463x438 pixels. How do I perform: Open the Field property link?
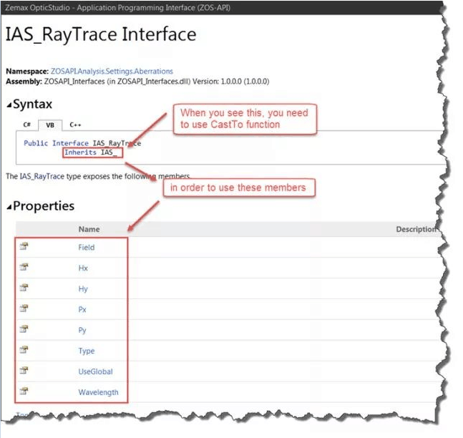(86, 248)
